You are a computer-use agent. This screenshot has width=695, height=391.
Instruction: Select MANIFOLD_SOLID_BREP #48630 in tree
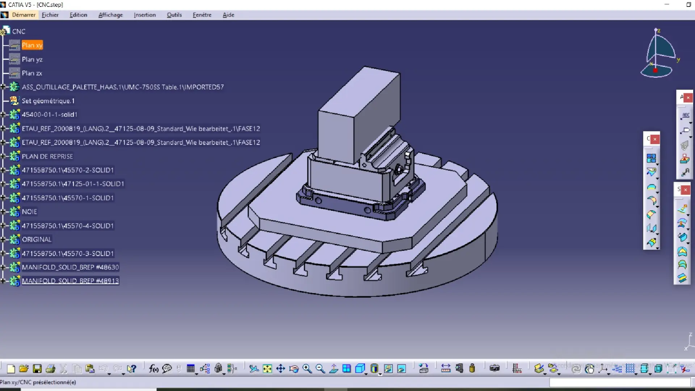(70, 267)
